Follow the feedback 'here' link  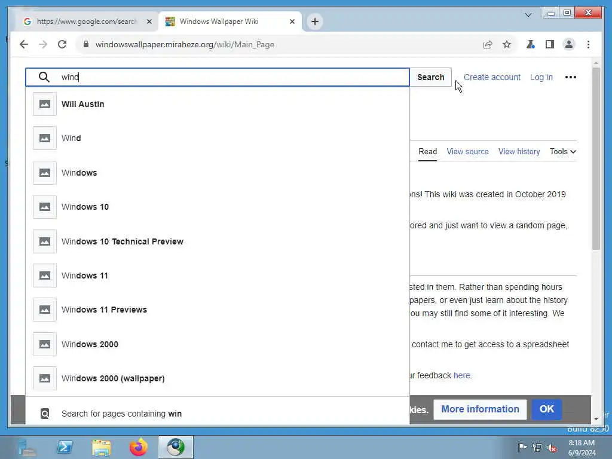pyautogui.click(x=462, y=375)
